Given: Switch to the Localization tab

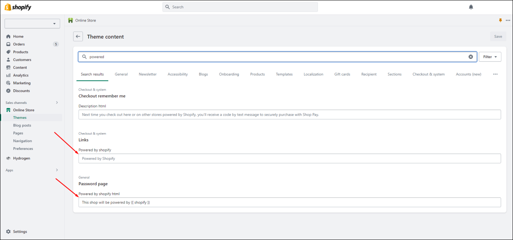Looking at the screenshot, I should 313,74.
